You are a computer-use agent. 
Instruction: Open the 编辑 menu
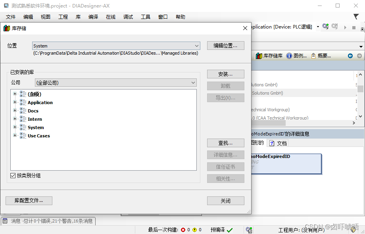28,17
